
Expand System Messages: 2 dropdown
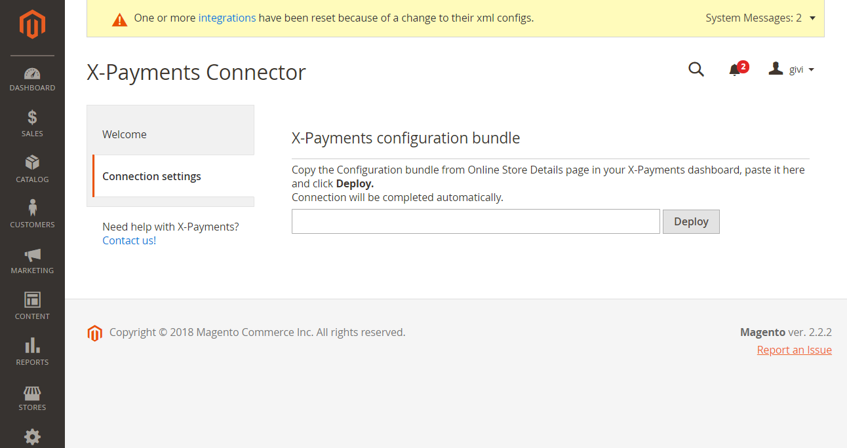760,18
